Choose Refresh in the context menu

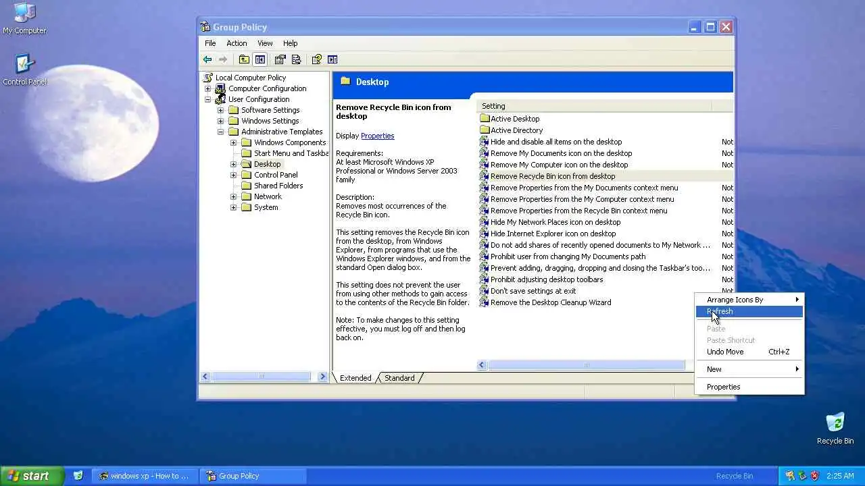(x=749, y=311)
